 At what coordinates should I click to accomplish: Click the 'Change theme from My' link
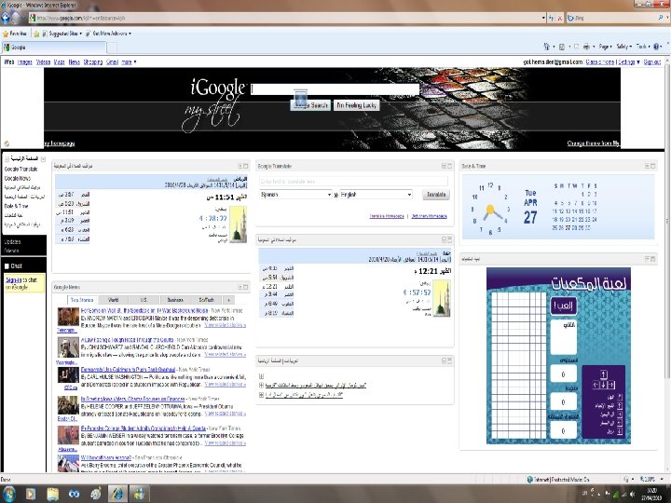(x=594, y=143)
